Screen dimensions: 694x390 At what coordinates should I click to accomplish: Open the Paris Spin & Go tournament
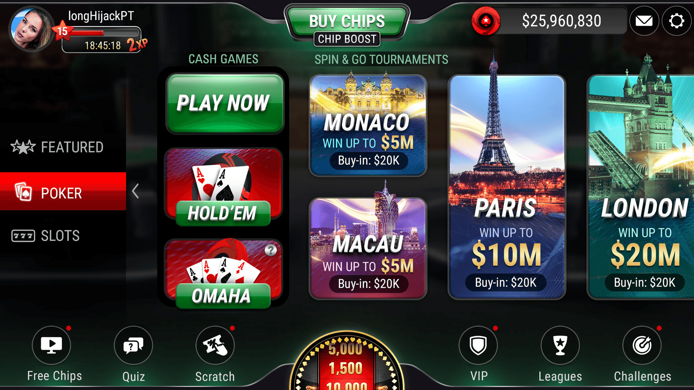(507, 187)
